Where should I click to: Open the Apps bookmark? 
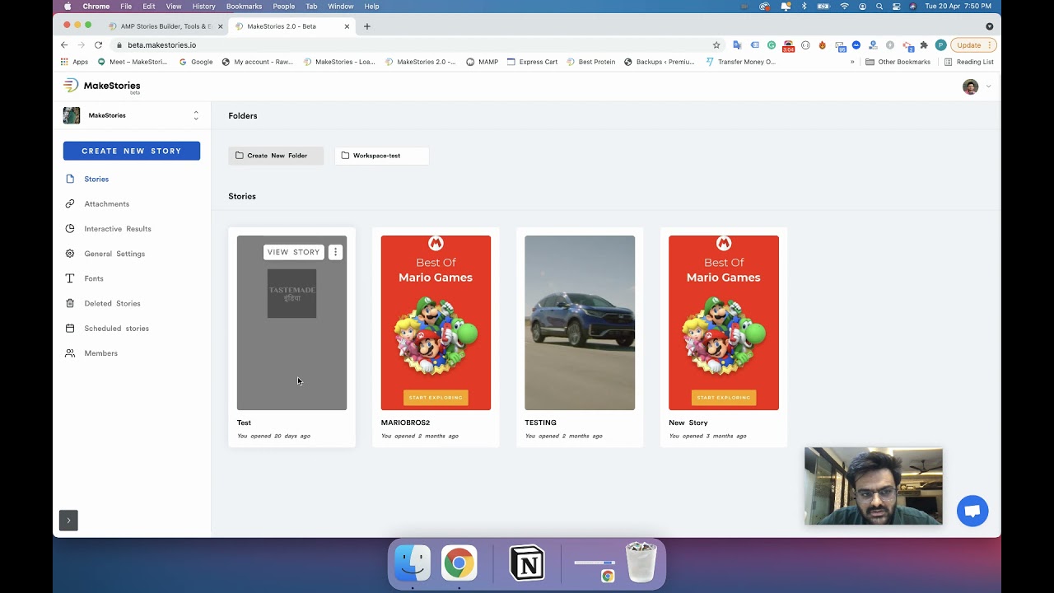click(x=74, y=62)
